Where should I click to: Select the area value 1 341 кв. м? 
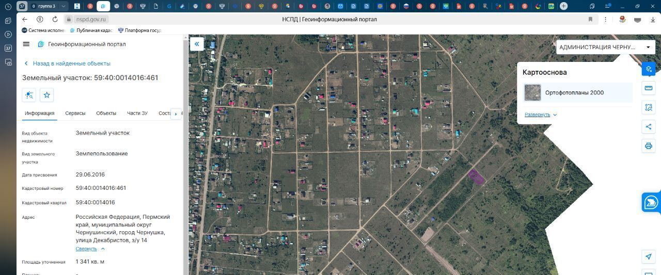90,262
